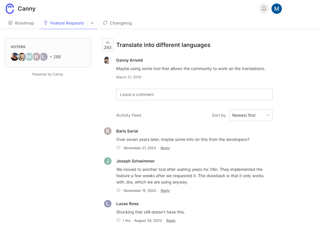Like Lucas Rosa's comment
The width and height of the screenshot is (320, 227).
[118, 220]
